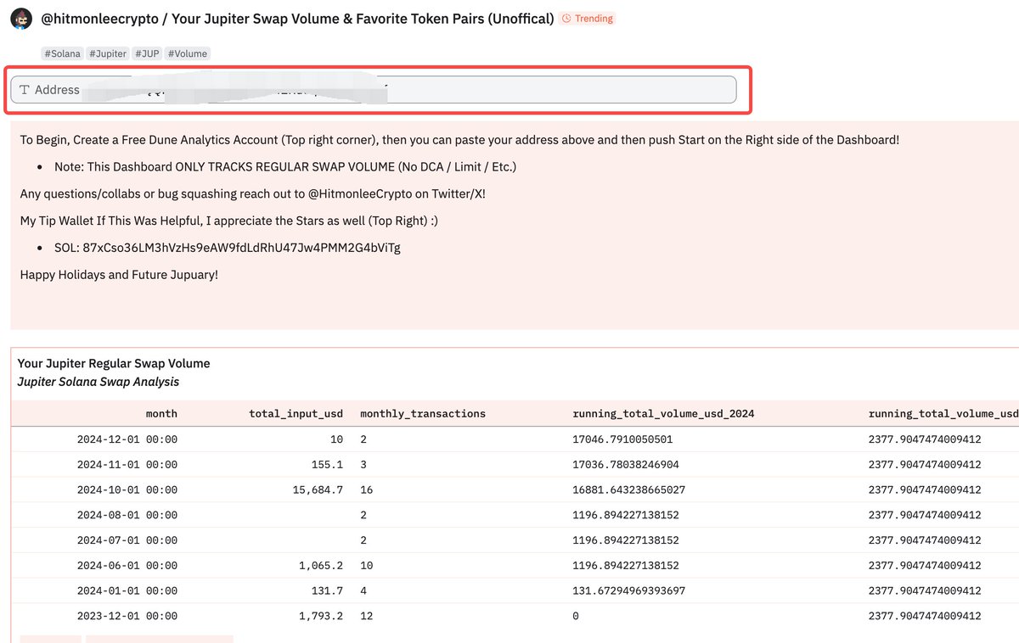
Task: Click running total value '17036.78038246904'
Action: pos(626,465)
